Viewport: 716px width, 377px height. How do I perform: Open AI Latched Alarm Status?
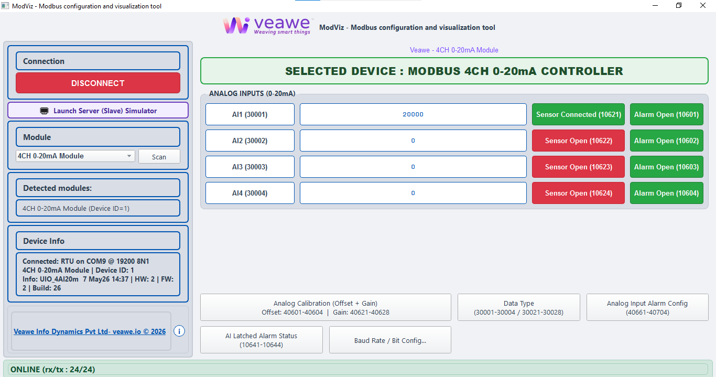[262, 340]
